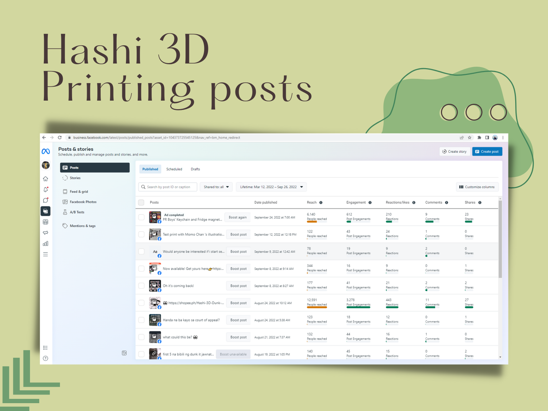Collapse the navigation panel with the panel icon

click(124, 353)
